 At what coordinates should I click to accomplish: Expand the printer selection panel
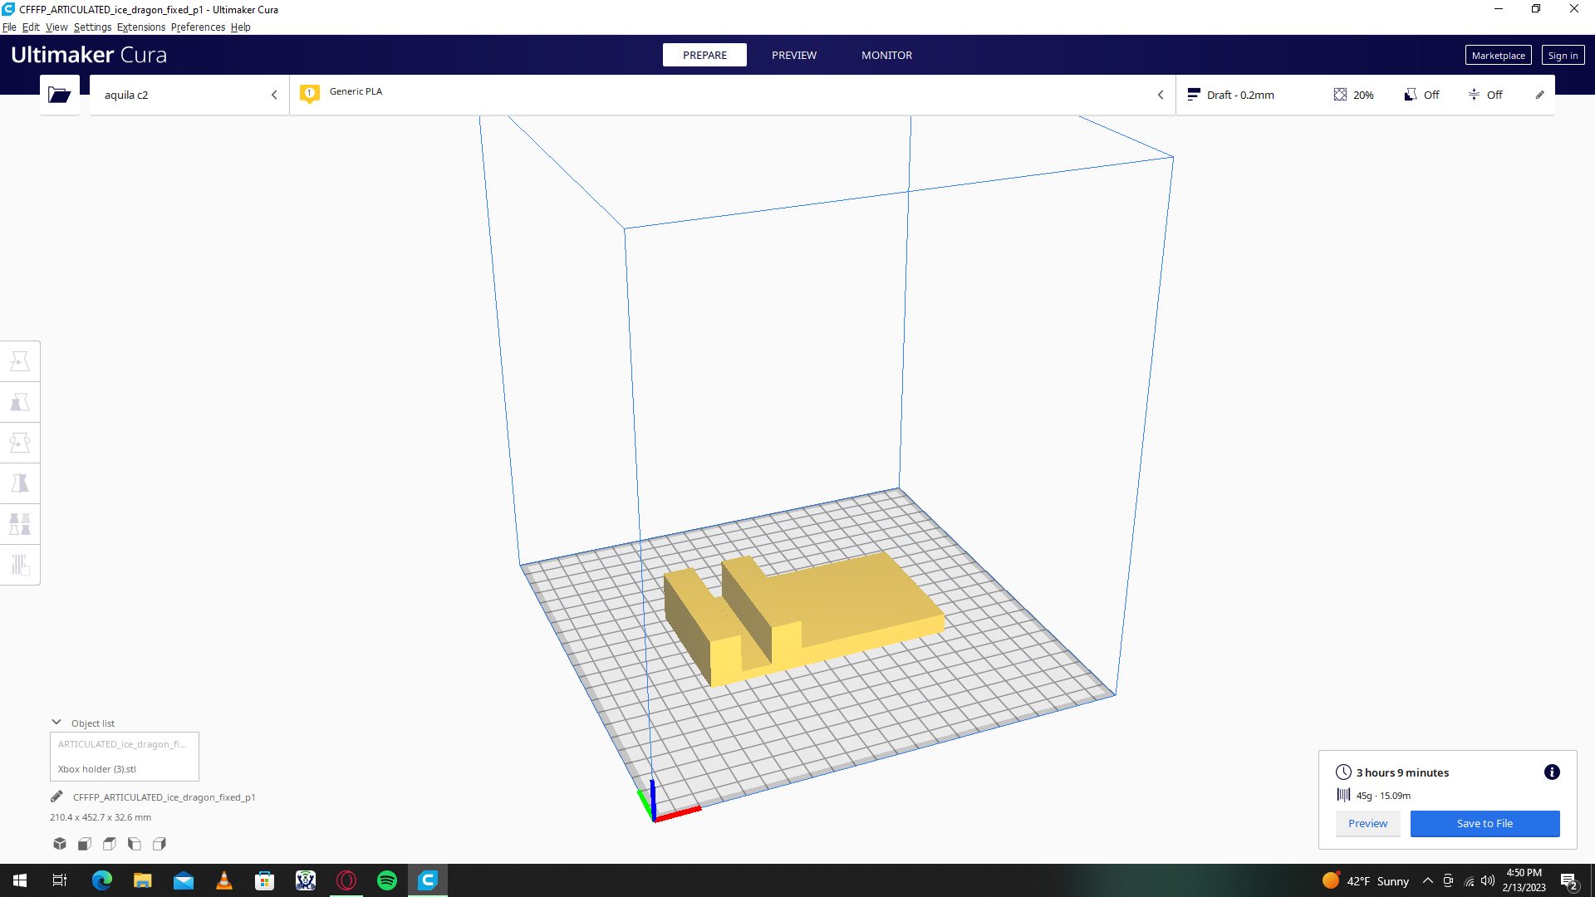click(x=274, y=95)
